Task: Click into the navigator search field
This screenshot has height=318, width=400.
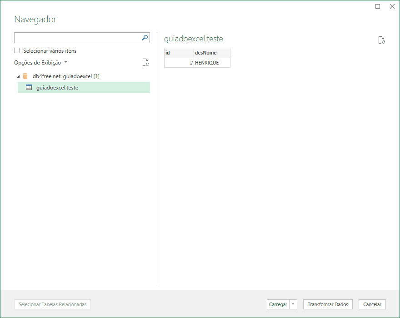Action: 77,38
